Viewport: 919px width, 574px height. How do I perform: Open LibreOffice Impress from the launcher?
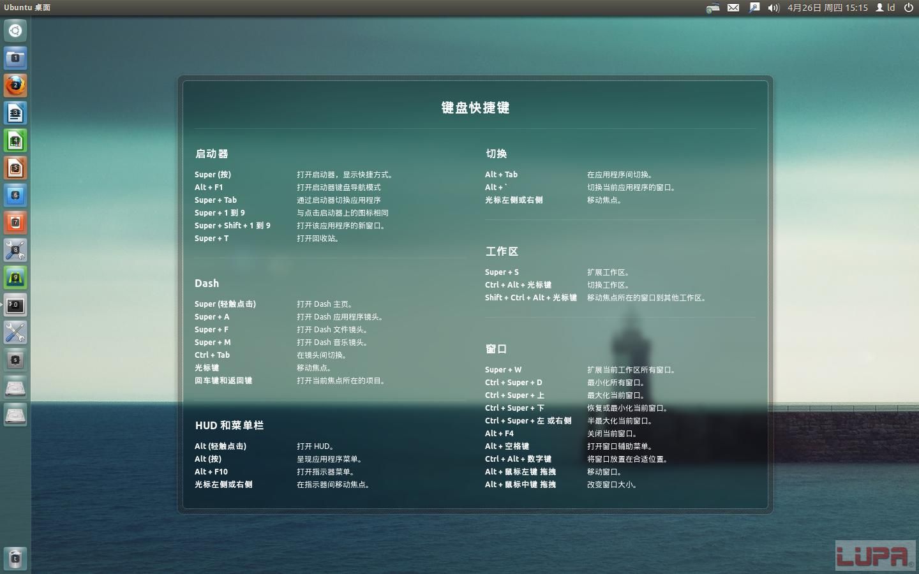tap(15, 168)
